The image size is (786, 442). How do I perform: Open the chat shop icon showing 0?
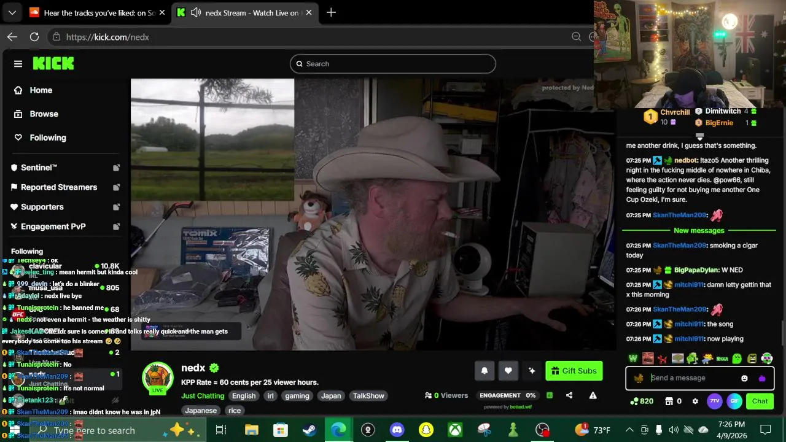click(x=674, y=401)
